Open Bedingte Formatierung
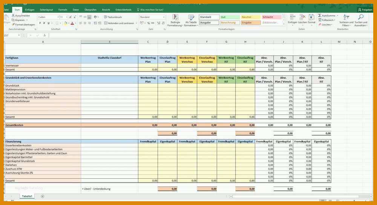This screenshot has height=205, width=377. 175,20
